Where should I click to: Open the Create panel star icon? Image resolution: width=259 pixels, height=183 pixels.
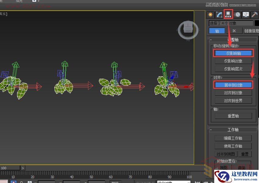(x=210, y=14)
